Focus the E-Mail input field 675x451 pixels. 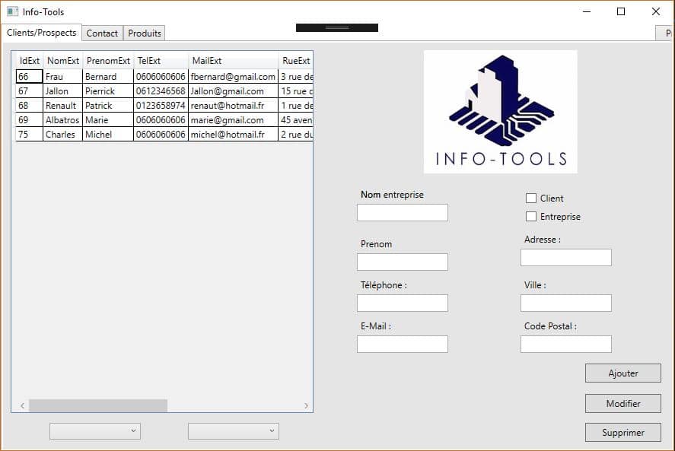[402, 344]
